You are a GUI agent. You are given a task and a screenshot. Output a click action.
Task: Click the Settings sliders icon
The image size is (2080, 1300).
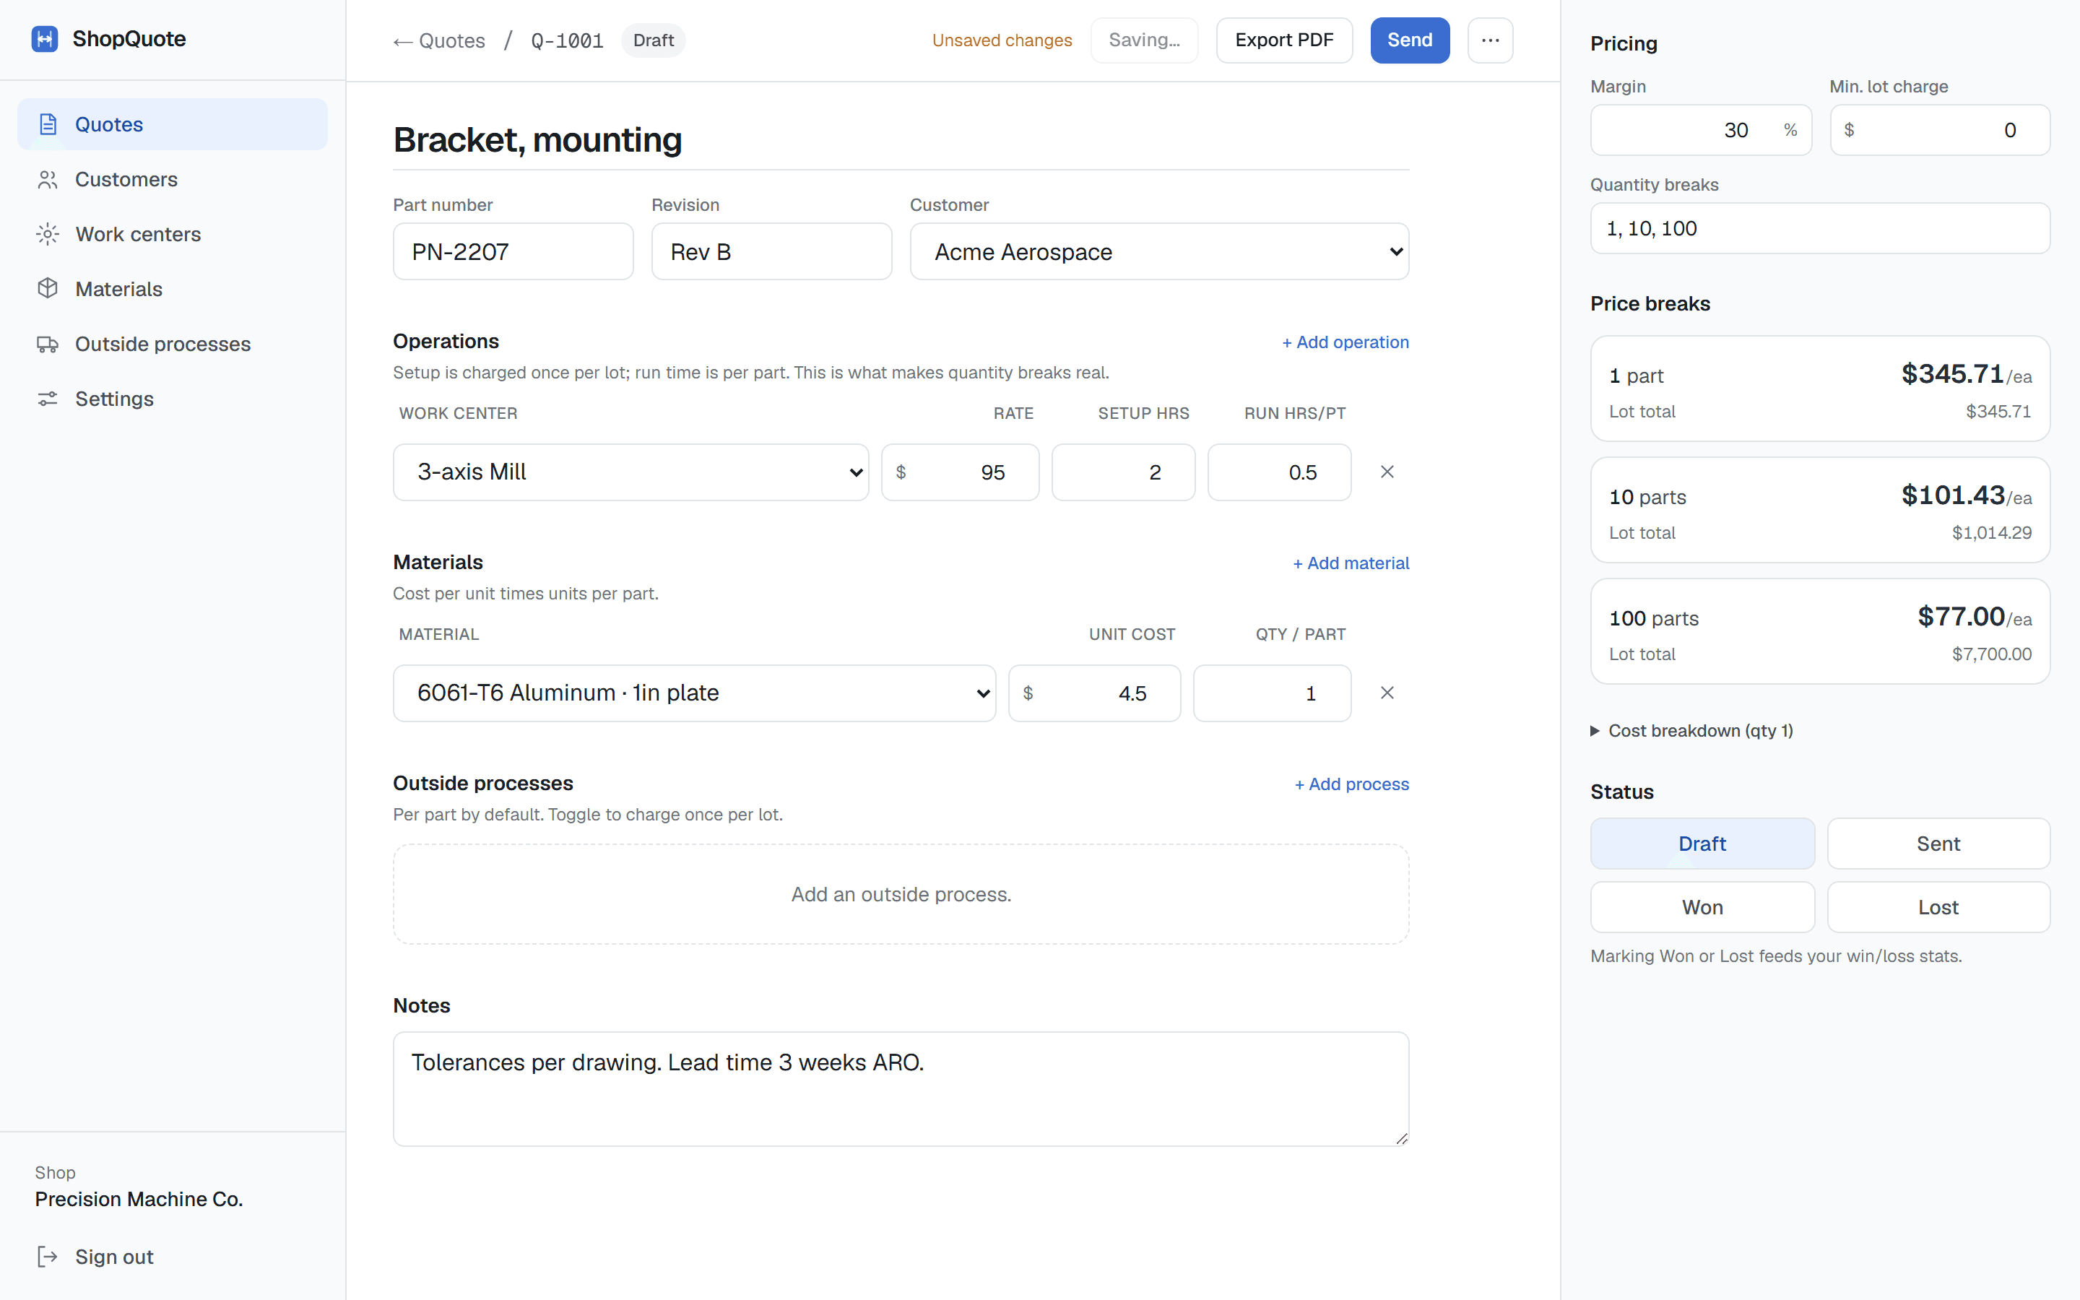pyautogui.click(x=48, y=399)
